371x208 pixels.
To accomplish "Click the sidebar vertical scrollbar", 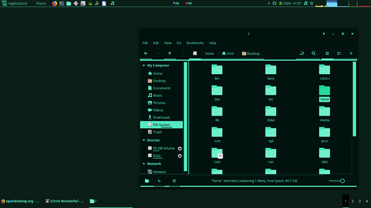I will coord(185,116).
